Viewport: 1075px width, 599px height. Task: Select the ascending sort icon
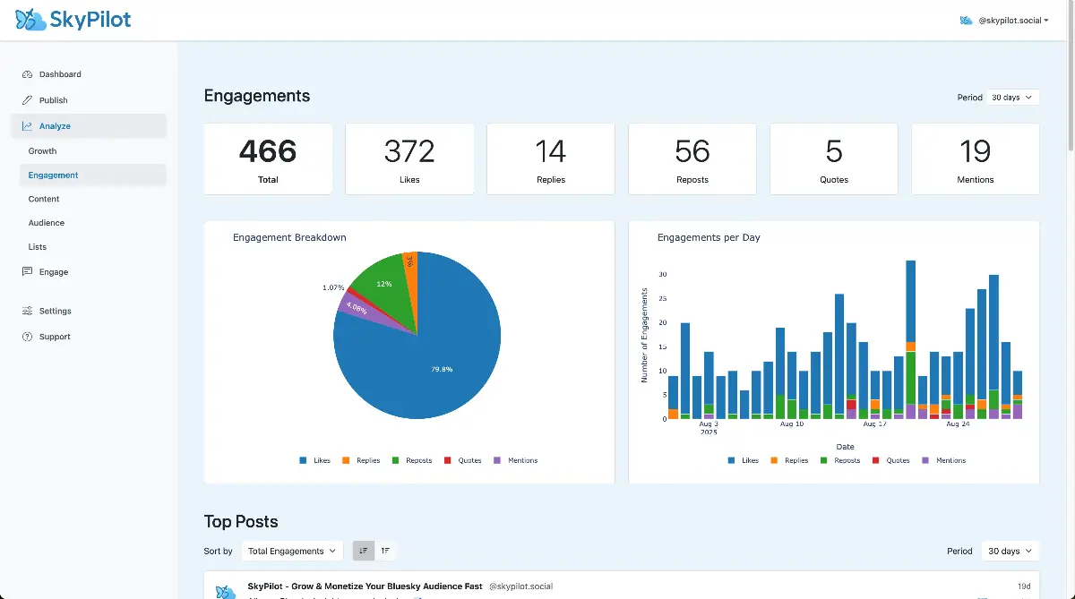(x=385, y=551)
